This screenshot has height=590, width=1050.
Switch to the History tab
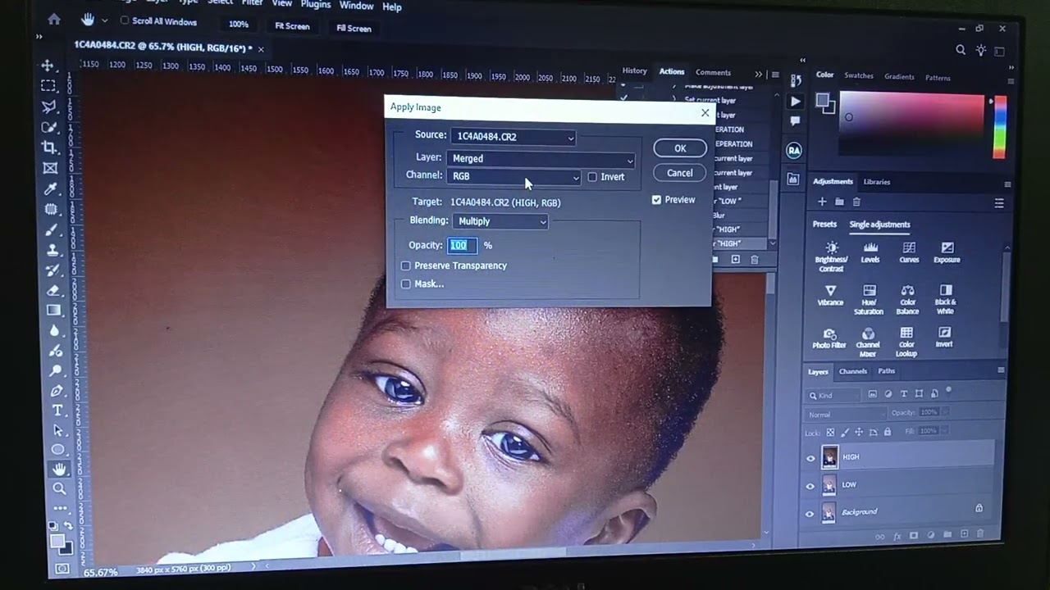(x=634, y=70)
